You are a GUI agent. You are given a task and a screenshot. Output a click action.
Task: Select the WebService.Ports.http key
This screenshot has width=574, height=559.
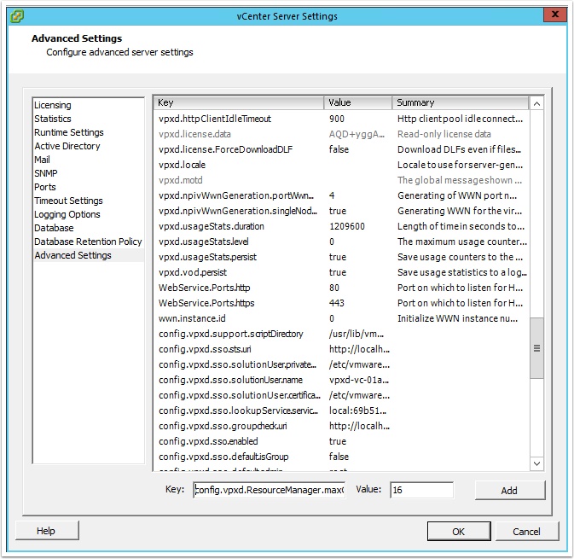[204, 288]
